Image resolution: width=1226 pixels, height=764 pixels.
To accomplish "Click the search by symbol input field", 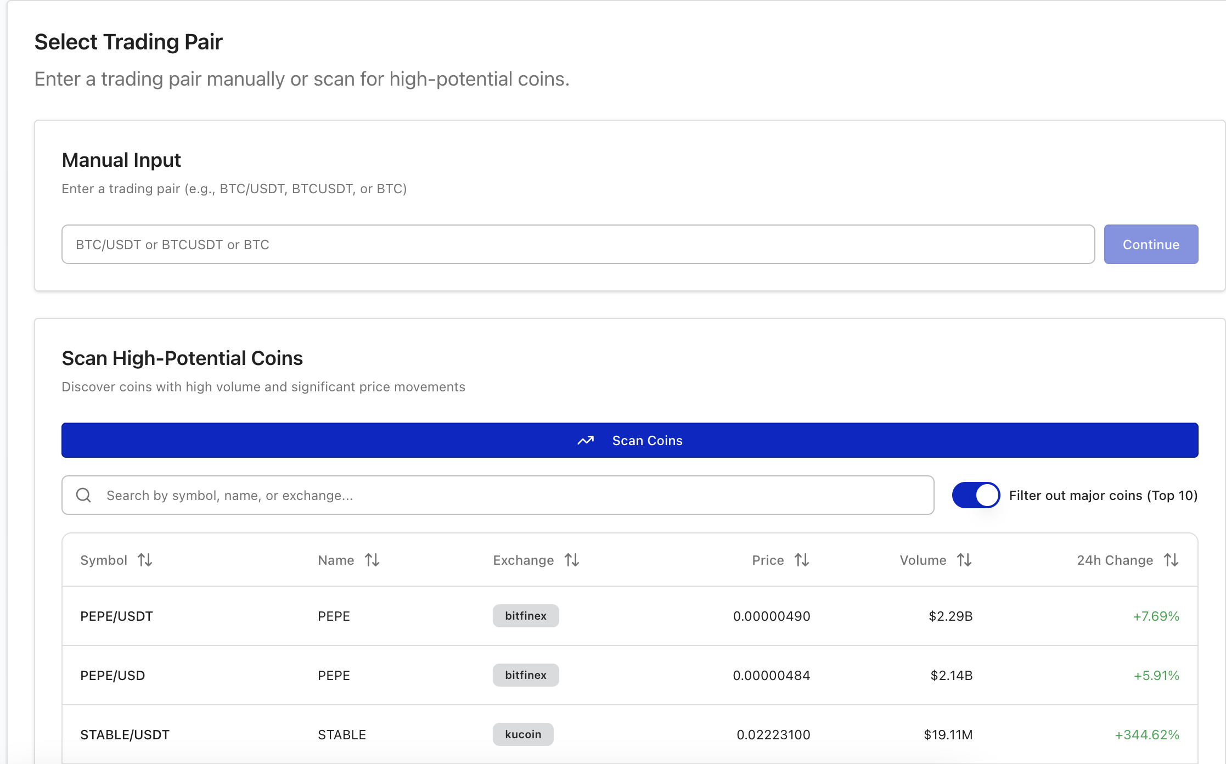I will pyautogui.click(x=510, y=495).
